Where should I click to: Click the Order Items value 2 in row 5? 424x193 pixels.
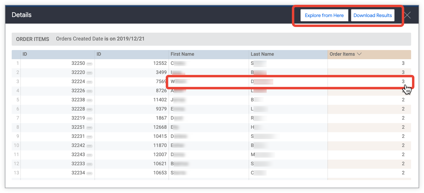[x=404, y=100]
